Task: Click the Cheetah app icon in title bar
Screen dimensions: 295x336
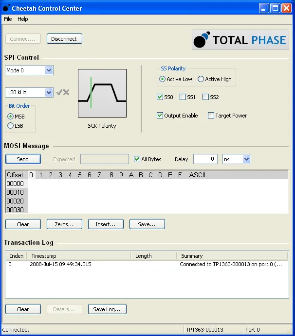Action: click(6, 8)
